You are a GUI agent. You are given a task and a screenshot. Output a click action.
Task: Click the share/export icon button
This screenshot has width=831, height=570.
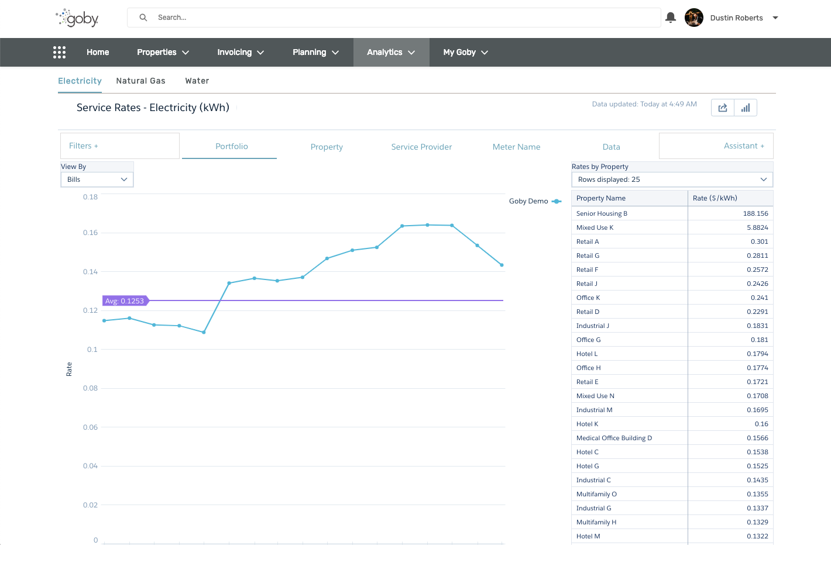[723, 108]
